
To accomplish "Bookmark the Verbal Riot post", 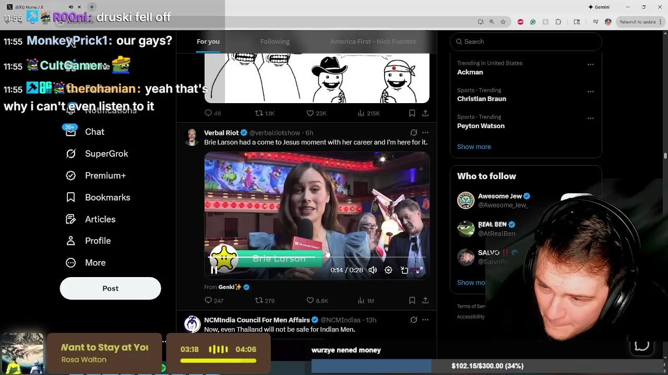I will pos(412,301).
